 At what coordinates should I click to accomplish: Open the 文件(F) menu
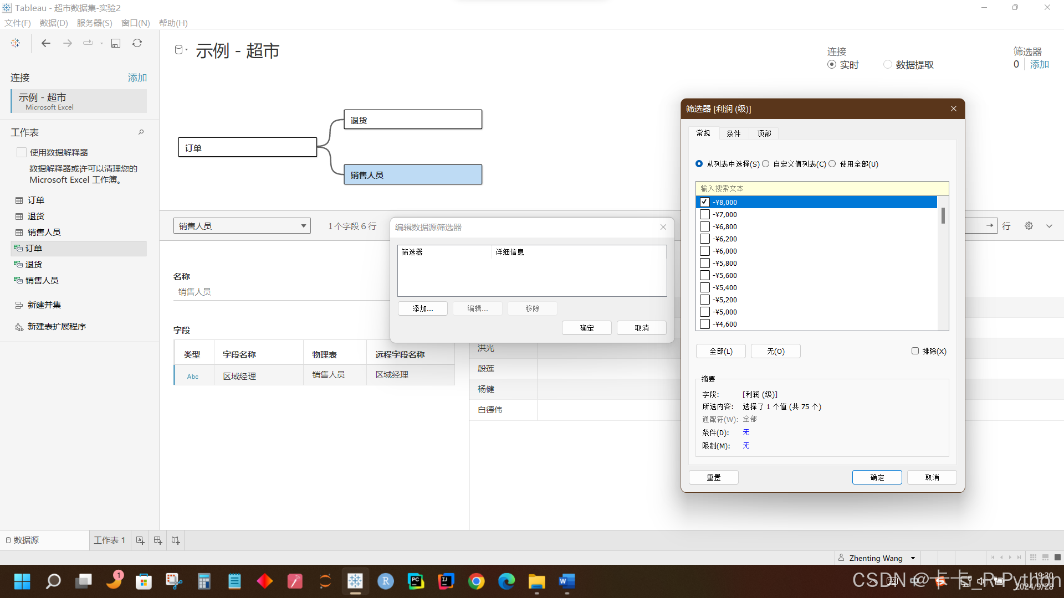18,23
